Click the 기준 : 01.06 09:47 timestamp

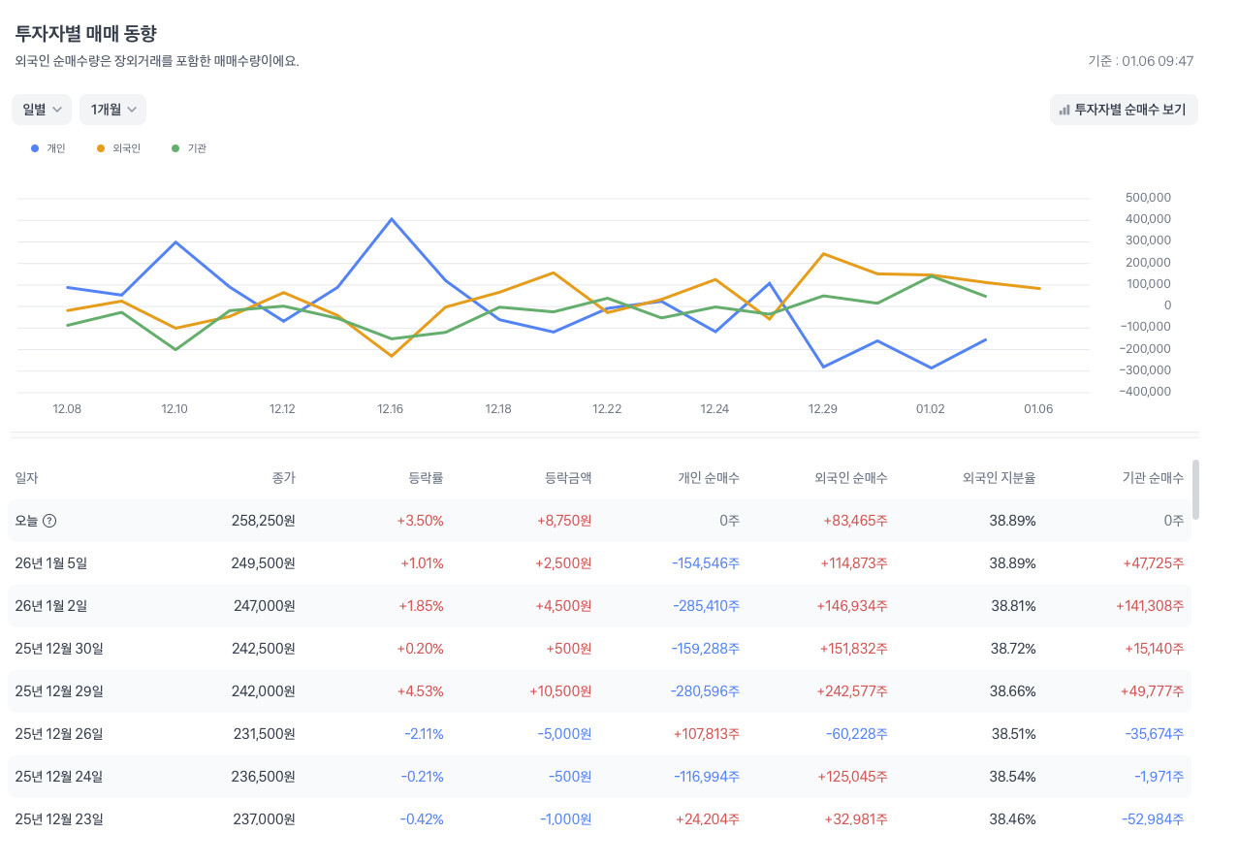coord(1140,61)
